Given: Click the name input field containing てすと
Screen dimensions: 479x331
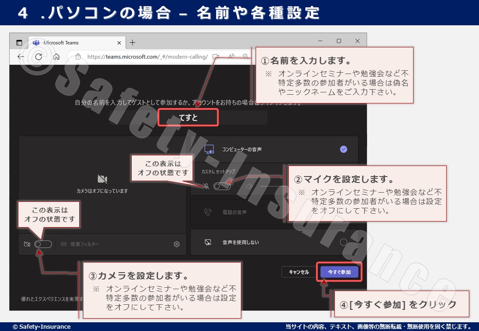Looking at the screenshot, I should coord(188,118).
